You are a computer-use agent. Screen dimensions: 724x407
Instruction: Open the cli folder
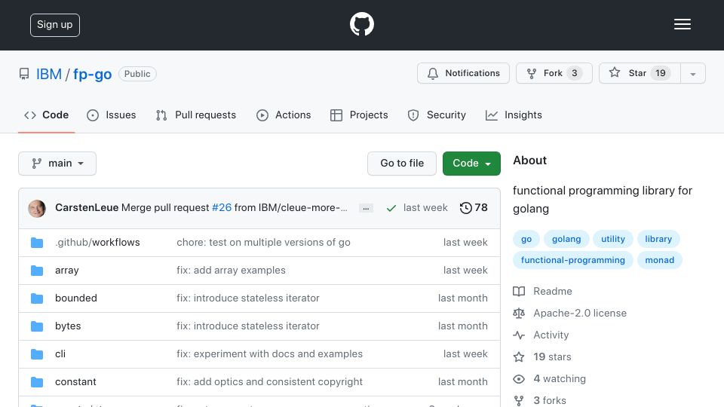click(60, 354)
